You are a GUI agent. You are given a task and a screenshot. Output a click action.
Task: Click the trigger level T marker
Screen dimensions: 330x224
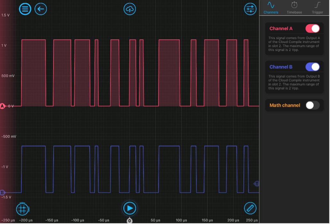pos(257,184)
